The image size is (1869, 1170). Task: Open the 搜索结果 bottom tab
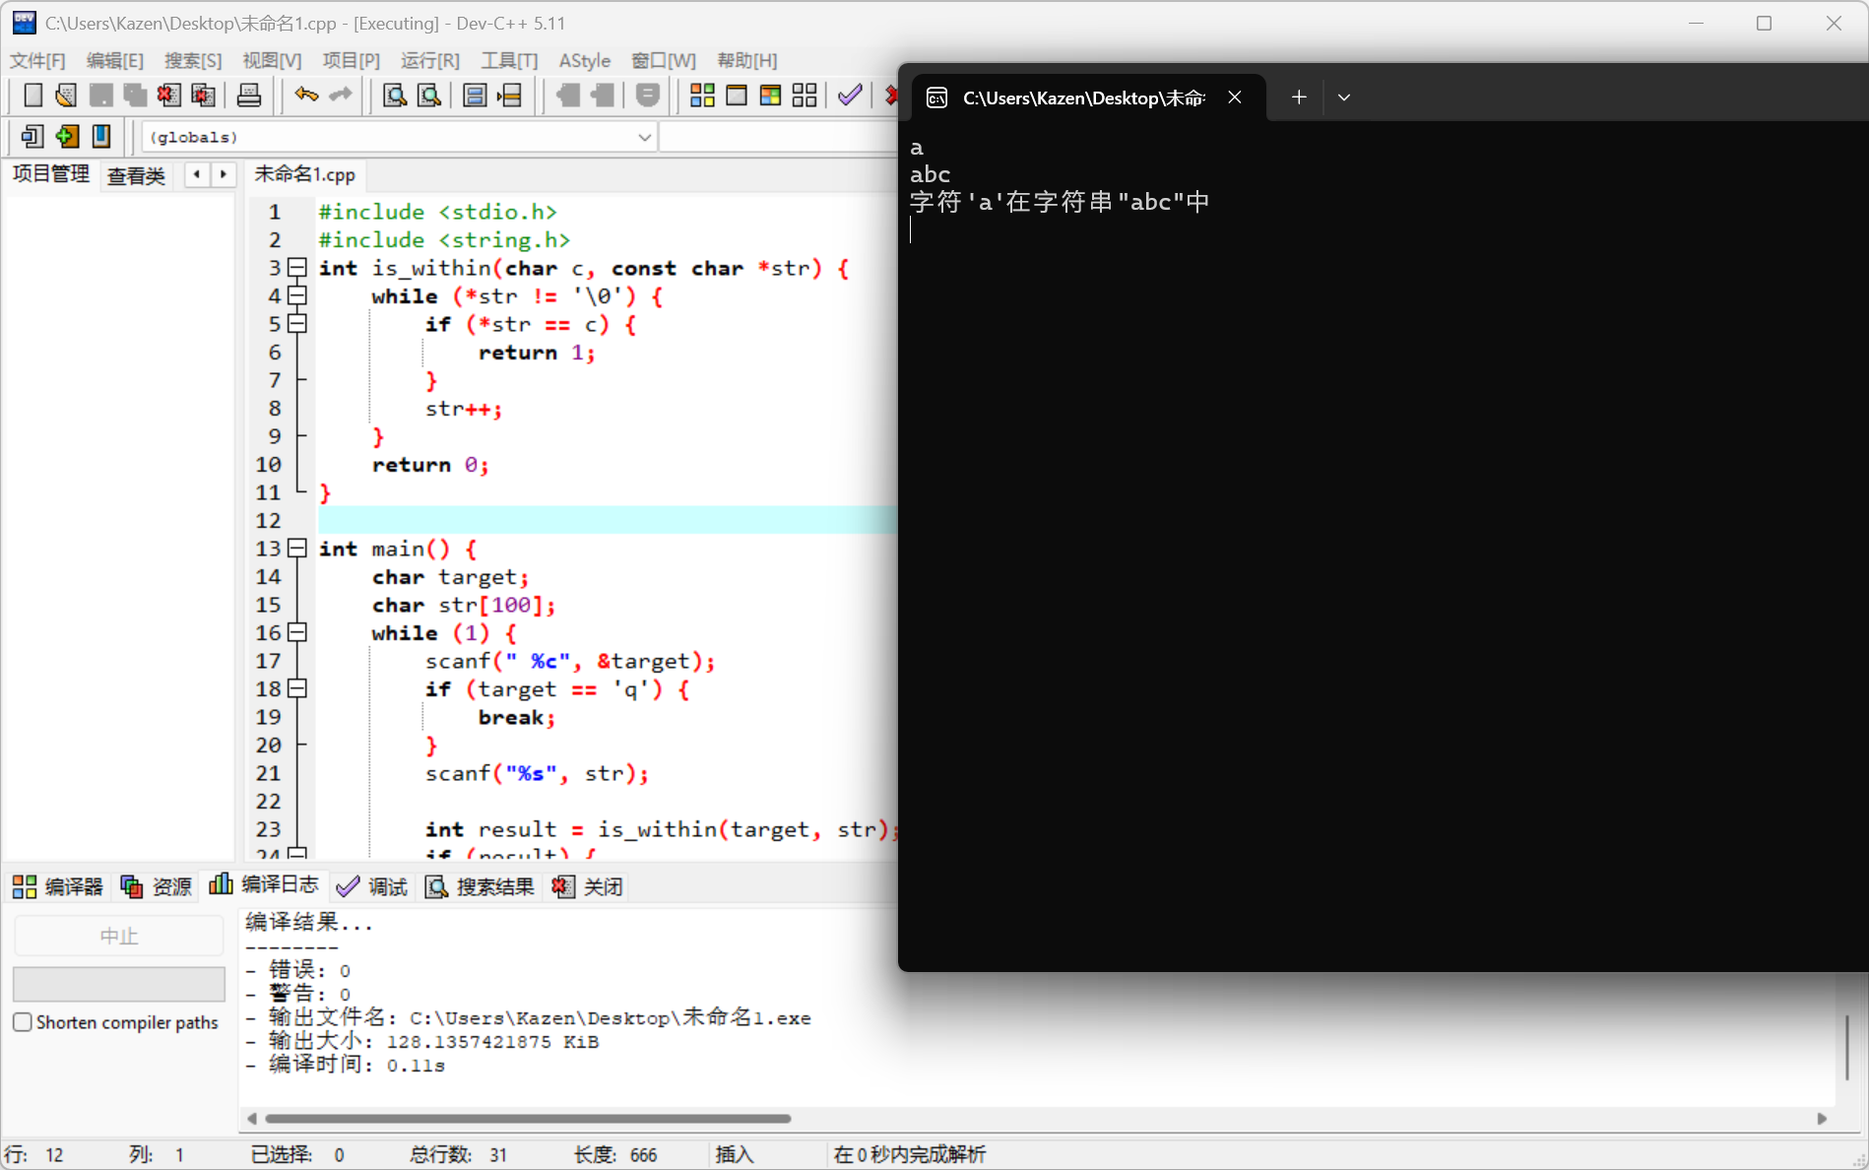coord(481,886)
